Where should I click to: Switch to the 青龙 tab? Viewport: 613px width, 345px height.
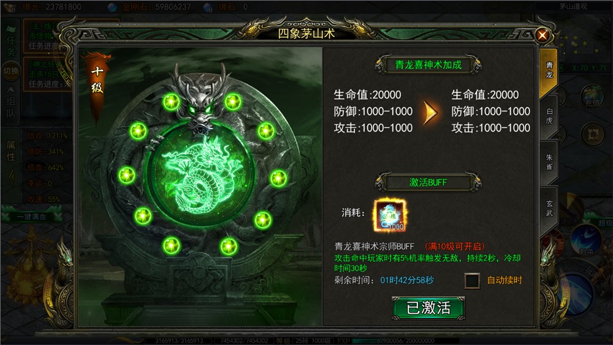(549, 70)
